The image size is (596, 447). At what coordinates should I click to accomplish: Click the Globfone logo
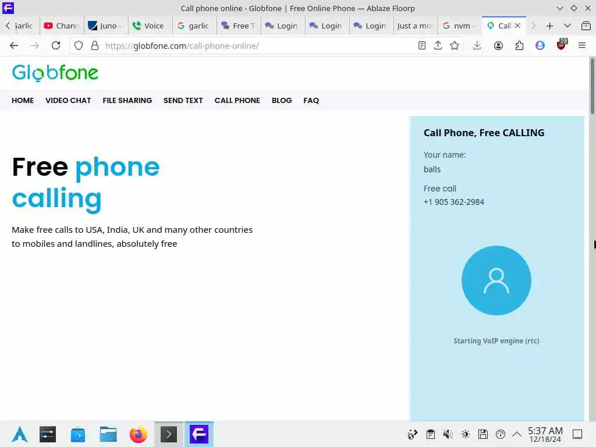[55, 73]
